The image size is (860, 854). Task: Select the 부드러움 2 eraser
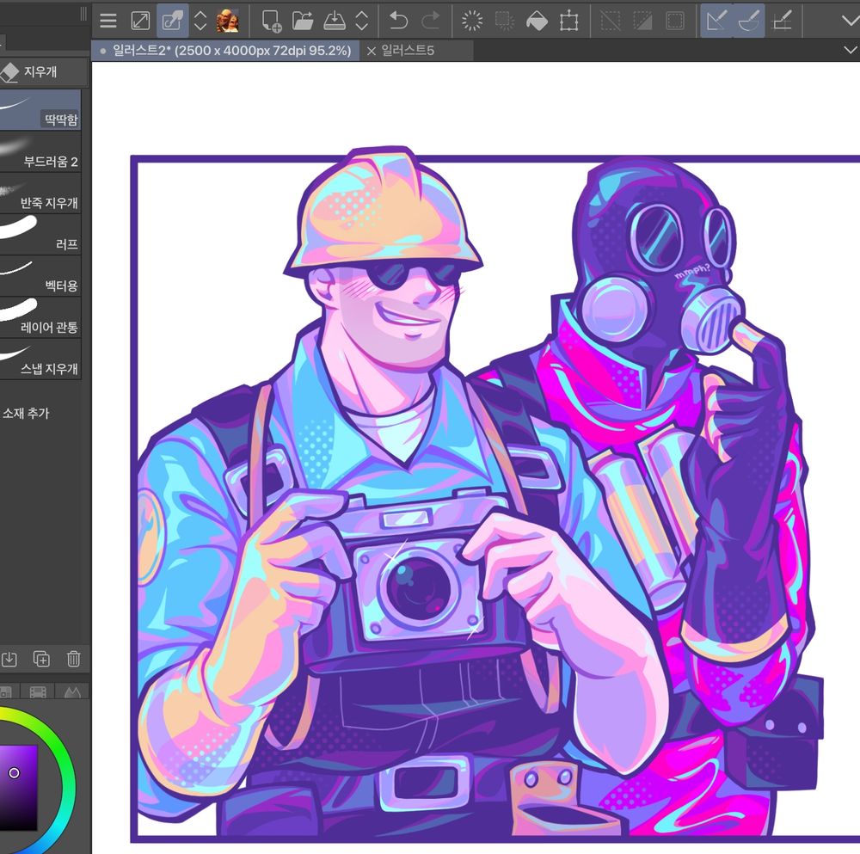[x=40, y=151]
